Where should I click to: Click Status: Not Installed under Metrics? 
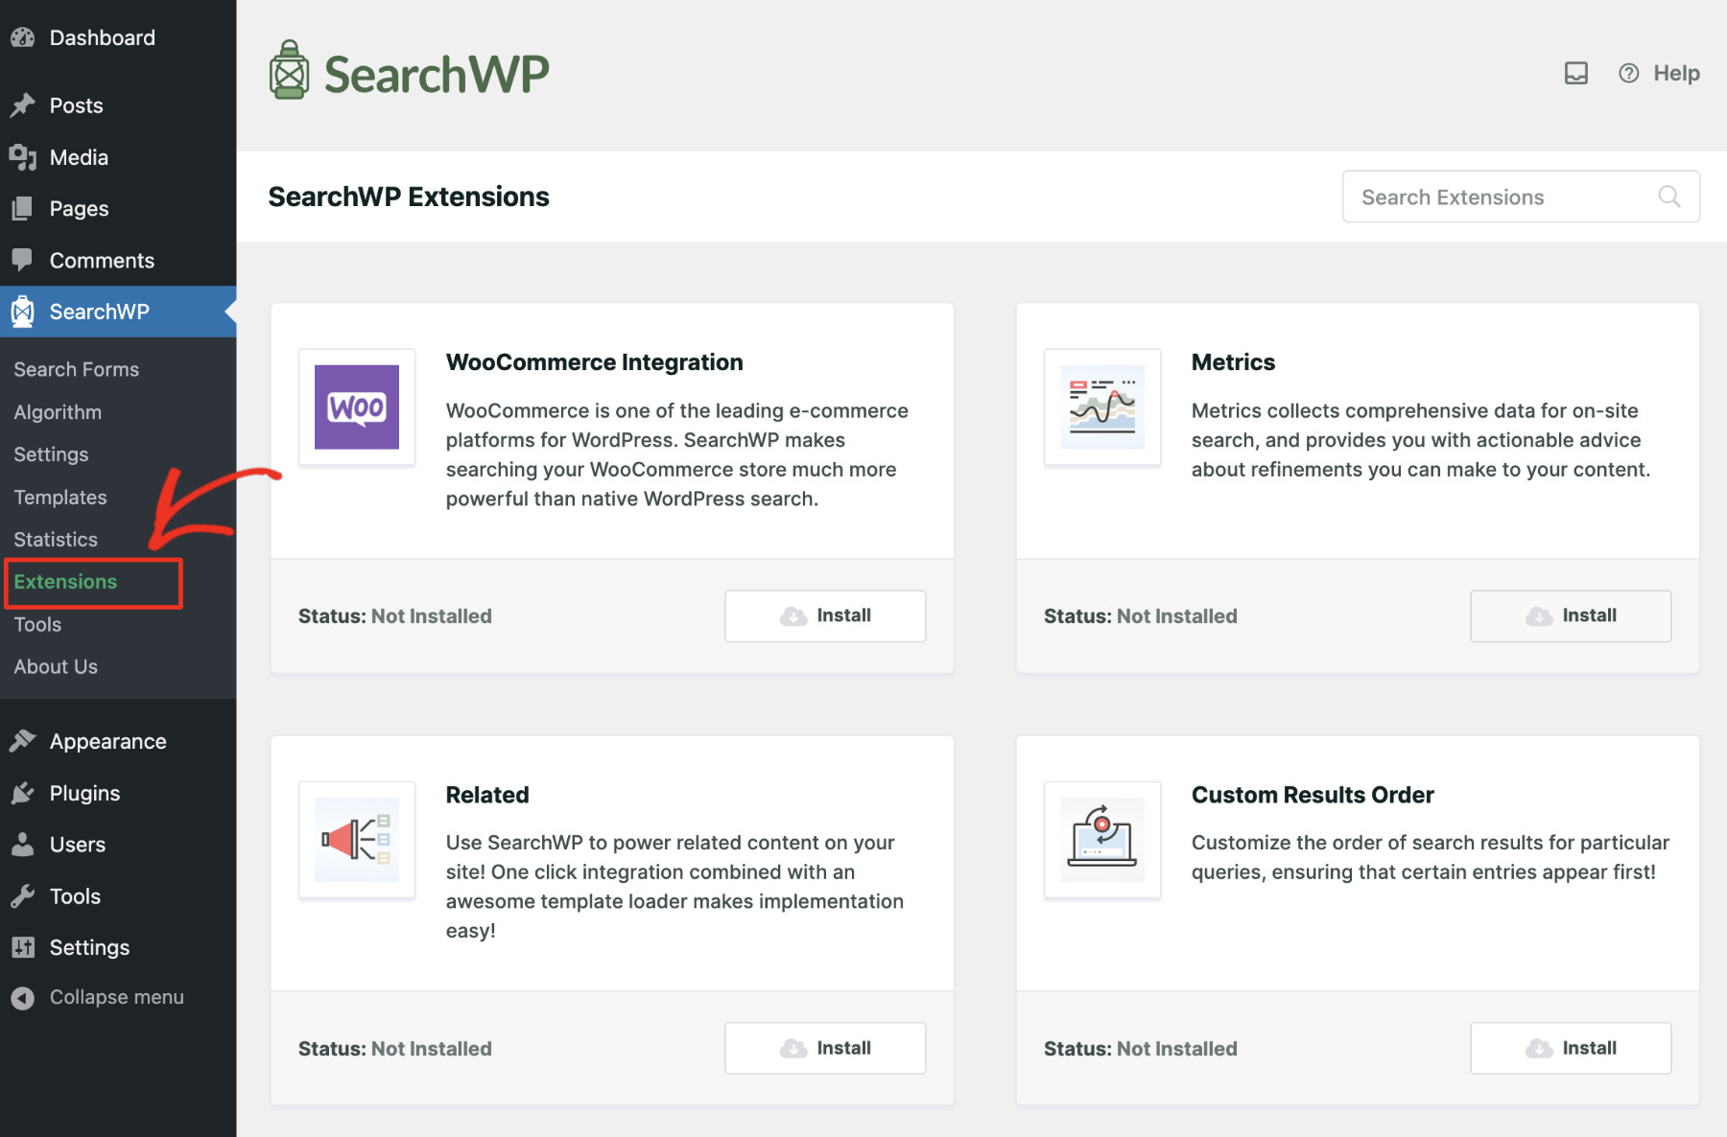(1140, 615)
